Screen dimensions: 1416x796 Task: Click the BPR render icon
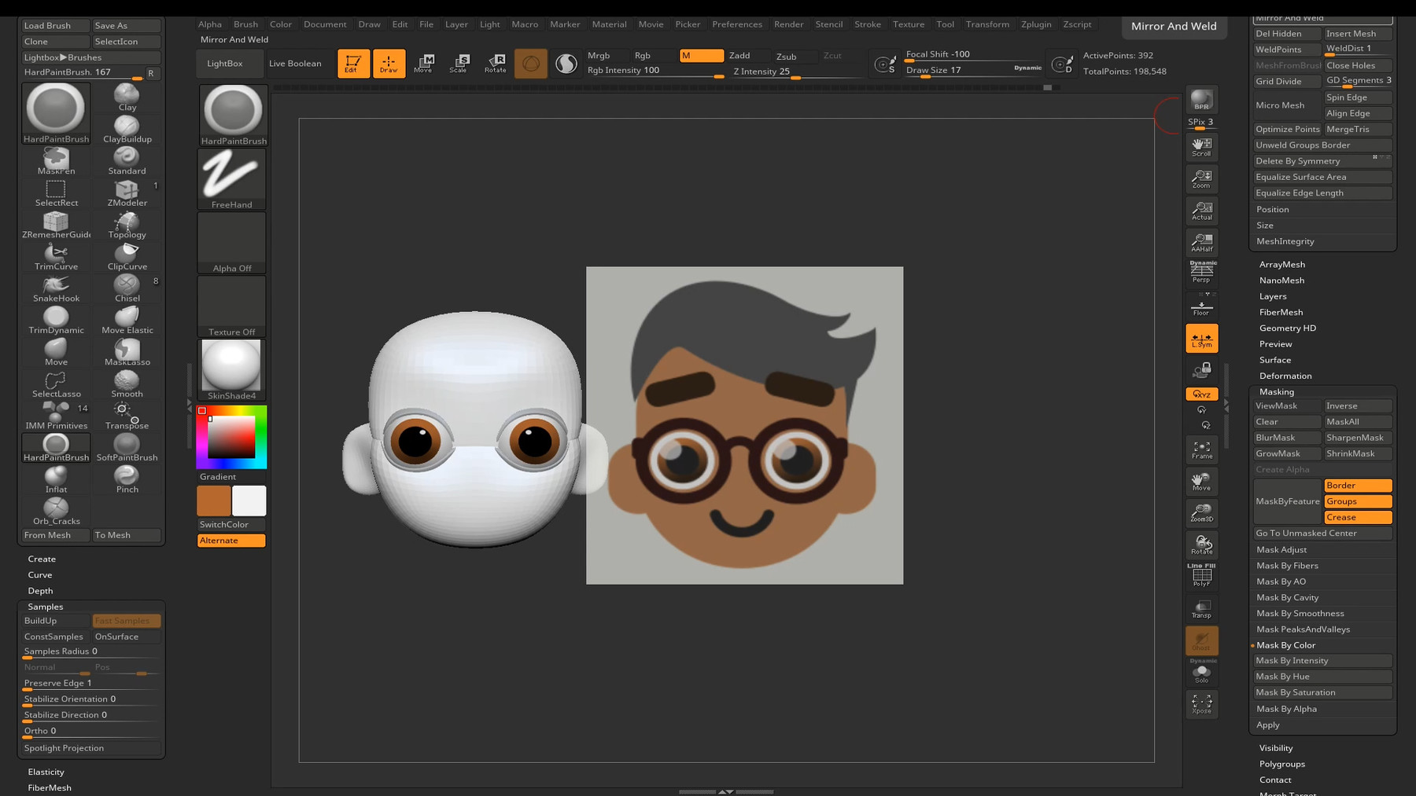[x=1201, y=101]
